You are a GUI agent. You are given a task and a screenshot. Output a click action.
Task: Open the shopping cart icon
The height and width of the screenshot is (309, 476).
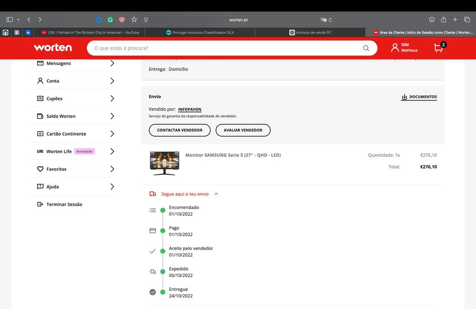tap(439, 47)
